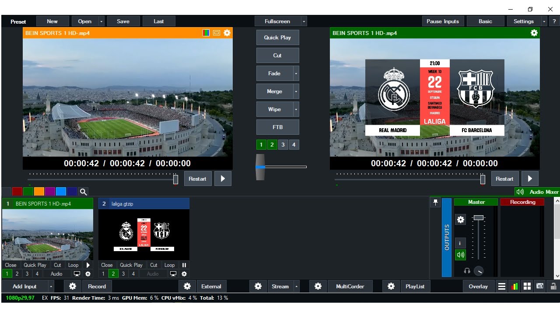560x315 pixels.
Task: Load the Last preset
Action: pos(159,21)
